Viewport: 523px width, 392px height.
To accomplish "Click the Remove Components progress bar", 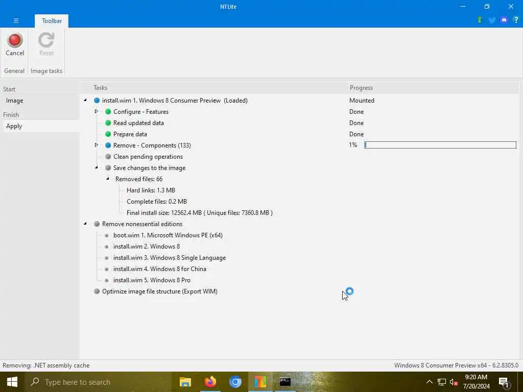I will click(440, 145).
